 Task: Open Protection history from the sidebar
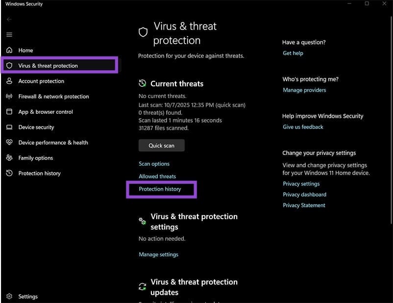(x=39, y=174)
